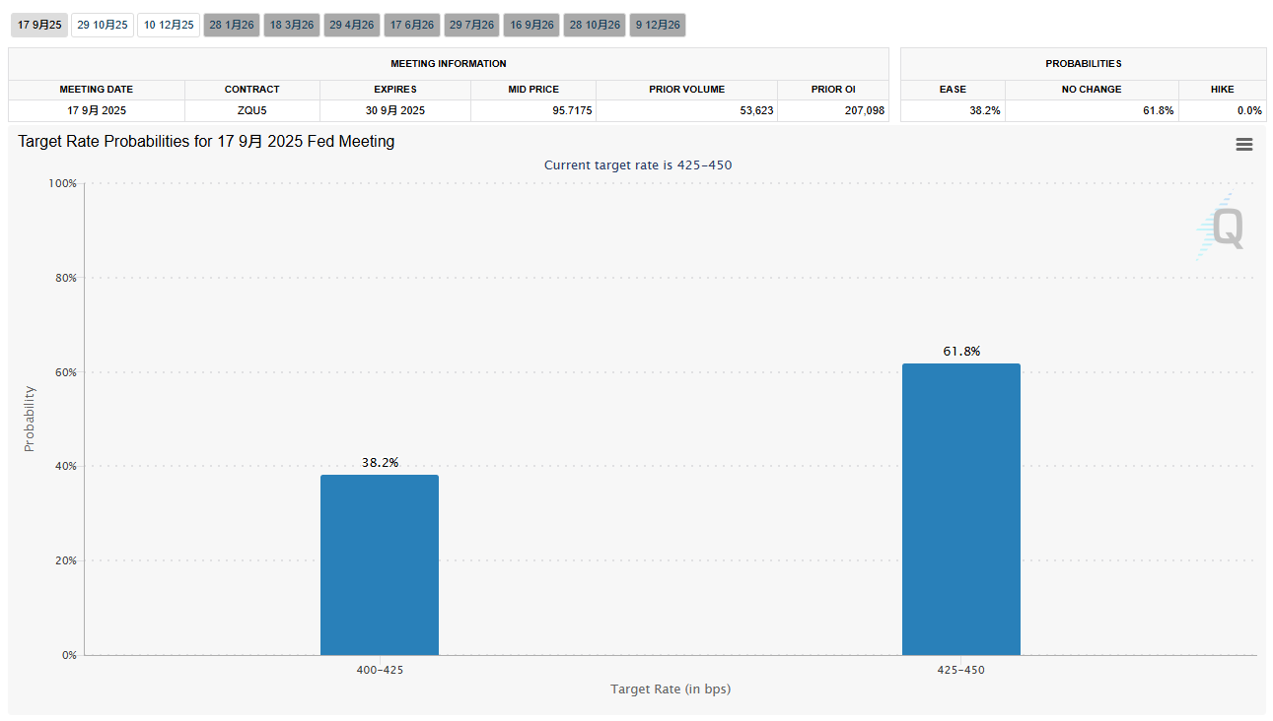The image size is (1273, 721).
Task: Select the 28 1月26 meeting tab
Action: [232, 25]
